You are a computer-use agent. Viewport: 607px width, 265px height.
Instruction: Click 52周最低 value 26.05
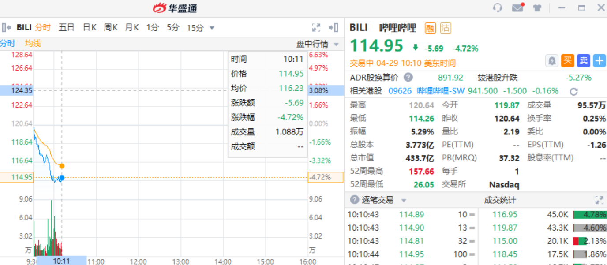424,184
